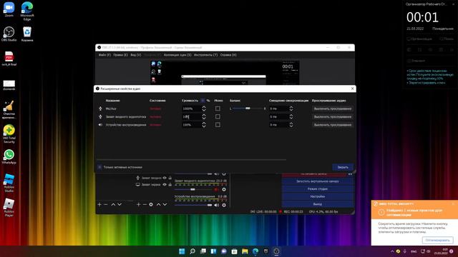Image resolution: width=458 pixels, height=257 pixels.
Task: Open the Recycle Bin on desktop
Action: [x=27, y=34]
